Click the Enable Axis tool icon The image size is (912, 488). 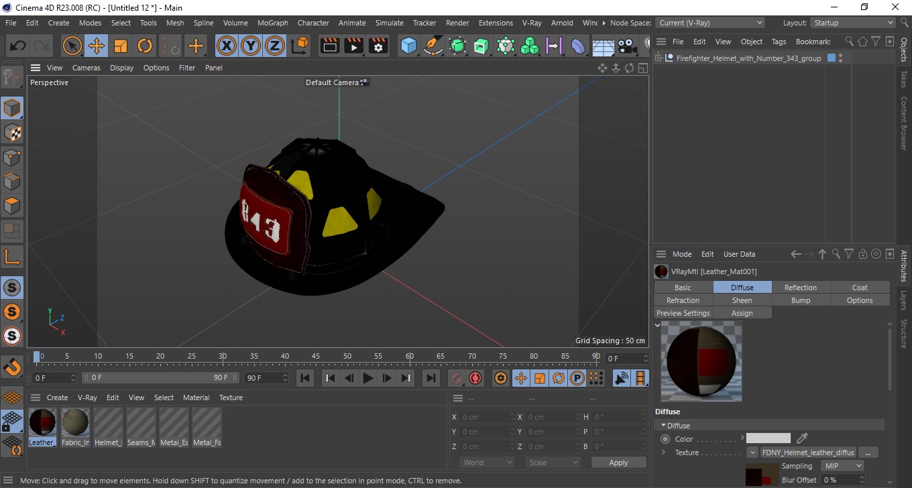coord(12,257)
